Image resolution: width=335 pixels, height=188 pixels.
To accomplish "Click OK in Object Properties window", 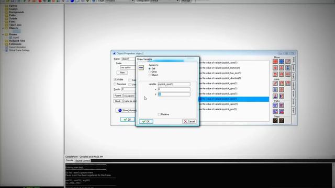I will click(127, 120).
